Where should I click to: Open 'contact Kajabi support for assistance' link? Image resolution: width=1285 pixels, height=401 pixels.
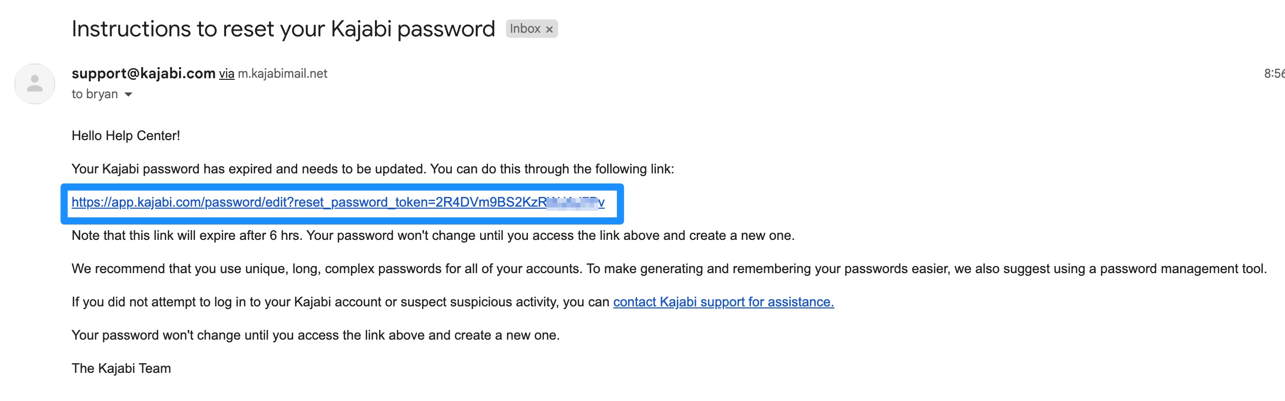[723, 302]
